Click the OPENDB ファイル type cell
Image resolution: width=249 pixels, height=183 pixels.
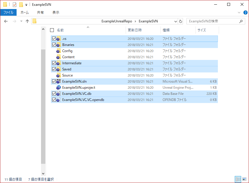[x=175, y=100]
